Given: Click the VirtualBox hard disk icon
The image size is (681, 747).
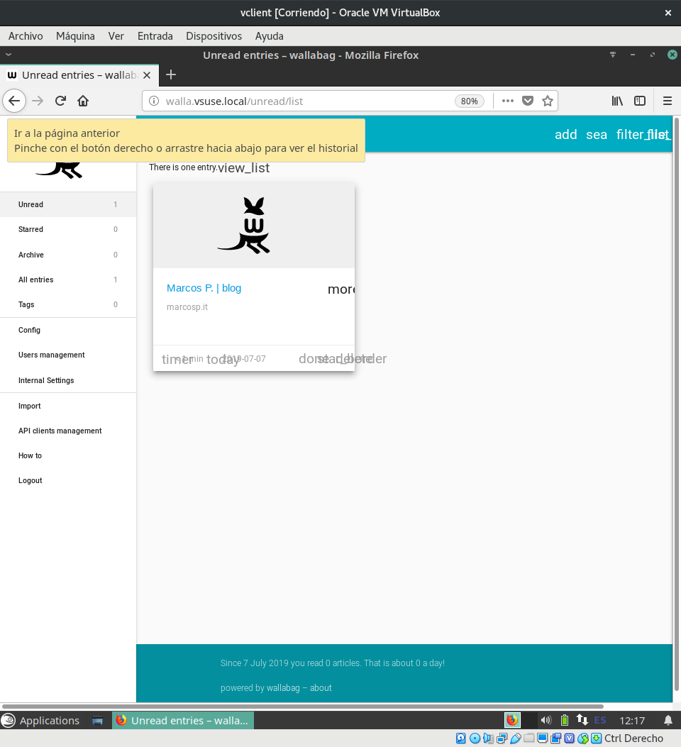Looking at the screenshot, I should point(461,738).
